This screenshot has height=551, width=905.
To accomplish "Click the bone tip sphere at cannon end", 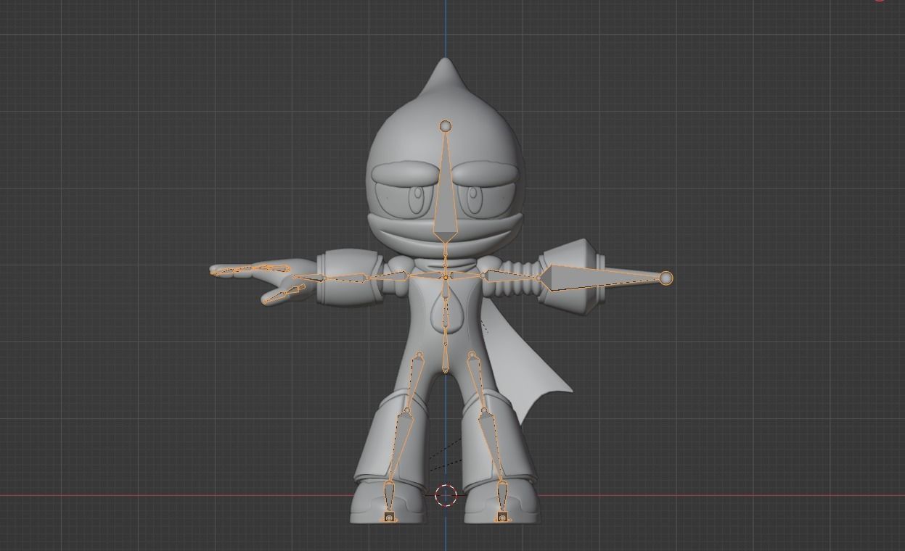I will (666, 278).
